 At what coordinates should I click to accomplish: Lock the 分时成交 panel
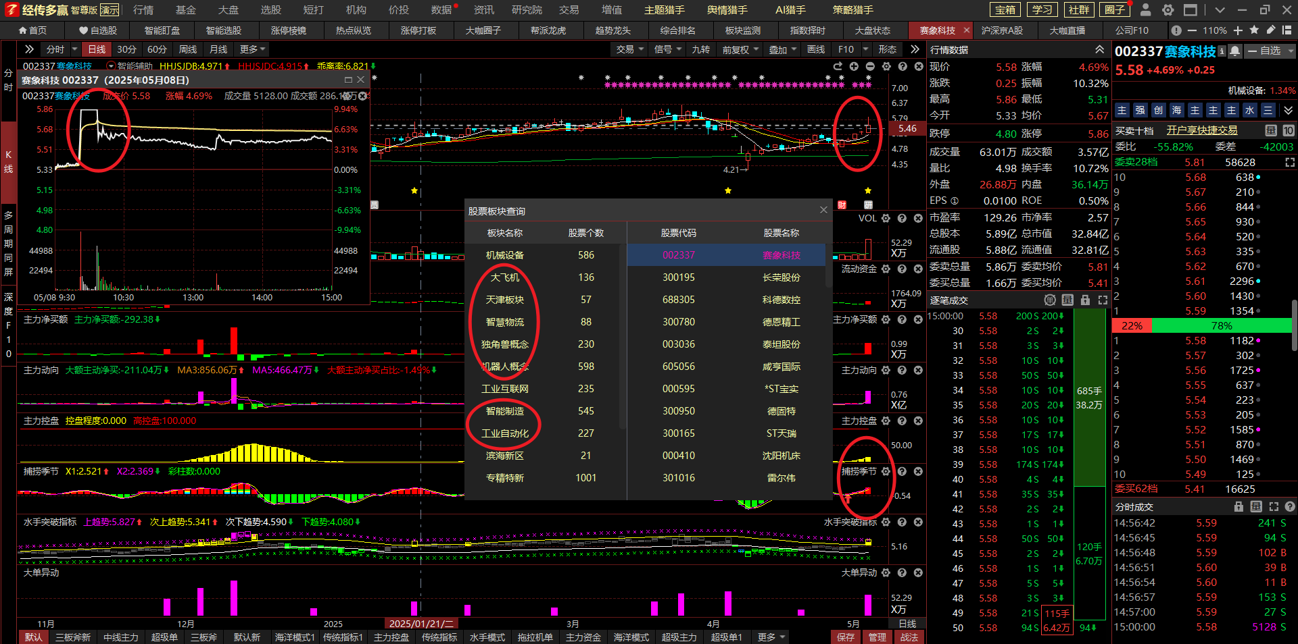(1239, 506)
